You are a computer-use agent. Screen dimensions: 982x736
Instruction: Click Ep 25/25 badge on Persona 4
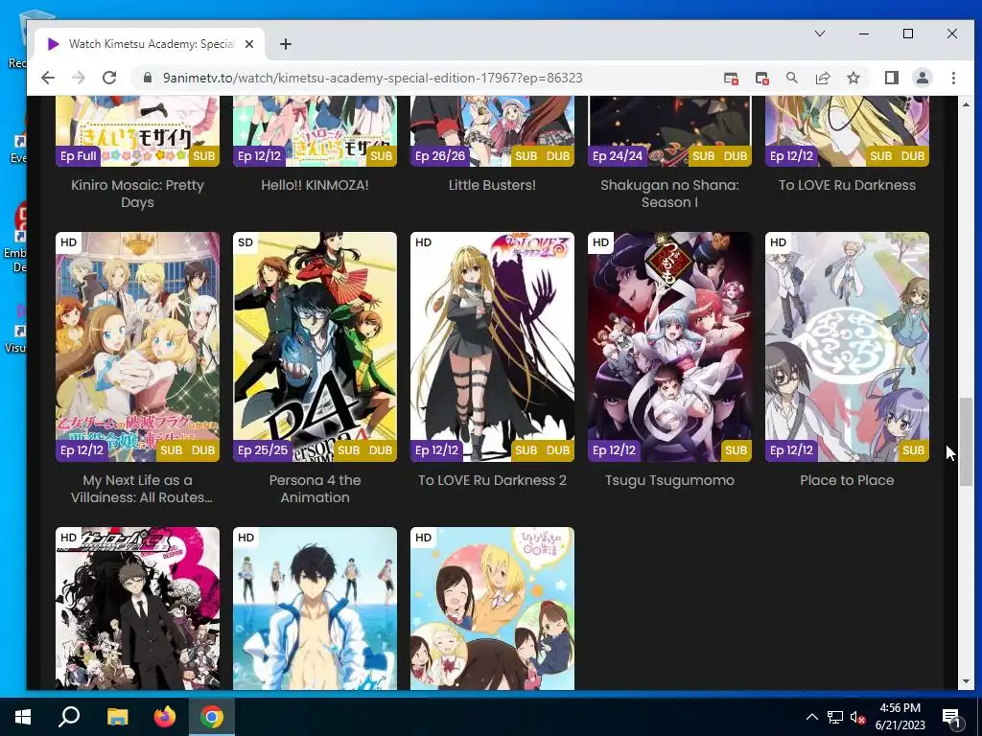click(x=263, y=450)
